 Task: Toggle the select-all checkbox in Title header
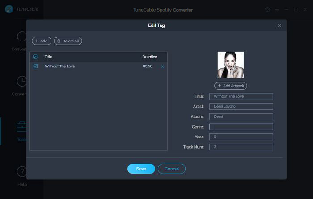point(35,57)
